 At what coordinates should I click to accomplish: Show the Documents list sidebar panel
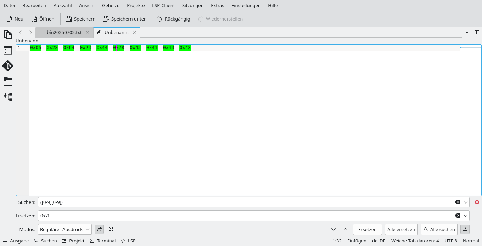point(8,34)
